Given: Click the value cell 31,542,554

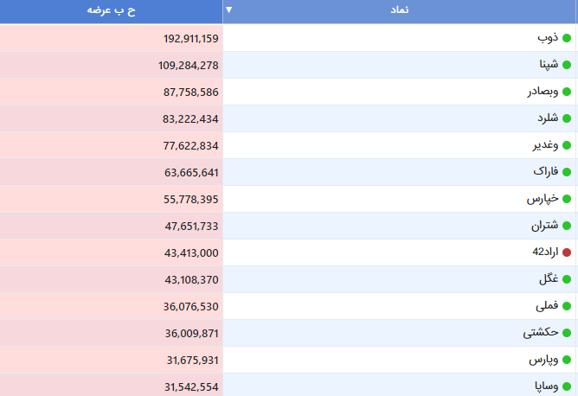Looking at the screenshot, I should pos(111,386).
